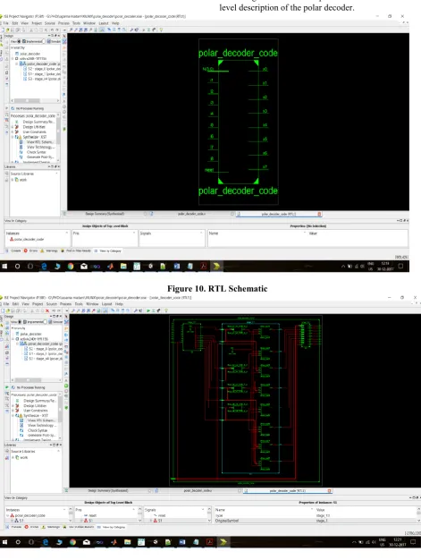Open Errors tab in upper window
421x560 pixels.
[x=30, y=250]
